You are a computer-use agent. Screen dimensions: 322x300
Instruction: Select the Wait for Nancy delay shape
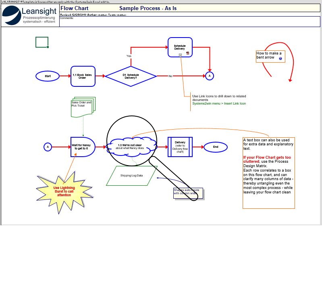coord(83,147)
